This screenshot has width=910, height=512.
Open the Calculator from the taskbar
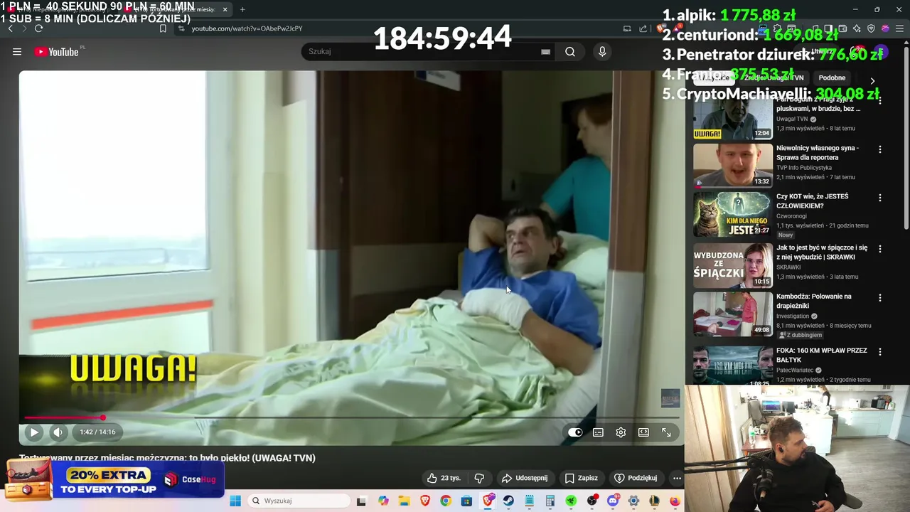550,501
